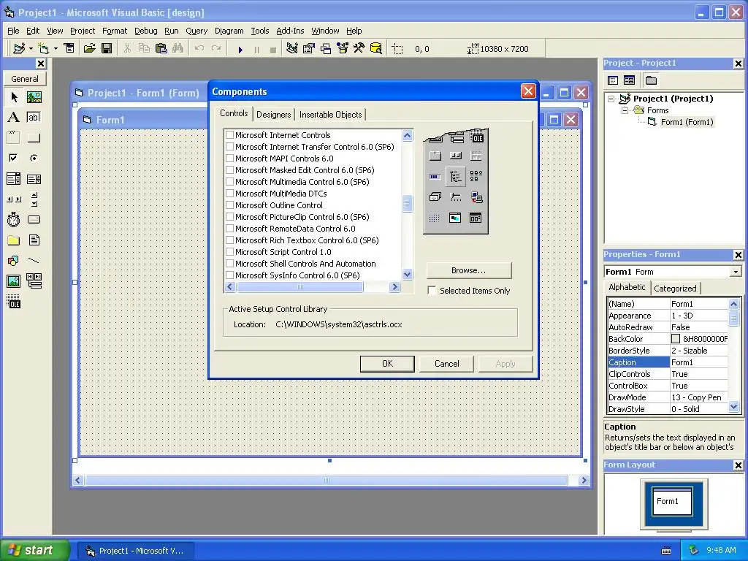Click the General toolbox tab button
Image resolution: width=748 pixels, height=561 pixels.
(x=25, y=79)
